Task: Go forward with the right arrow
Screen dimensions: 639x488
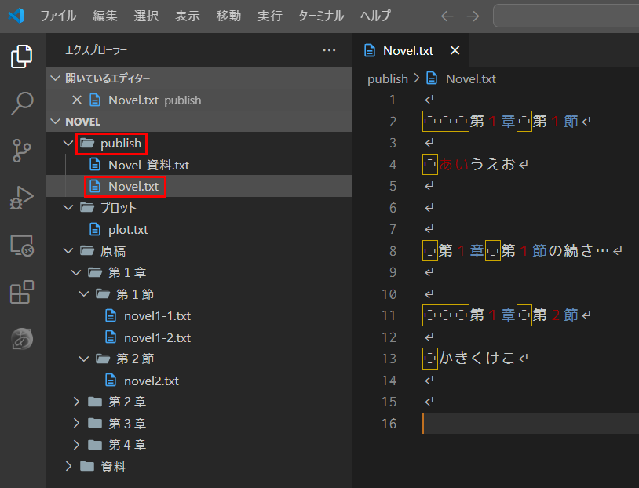Action: click(x=473, y=16)
